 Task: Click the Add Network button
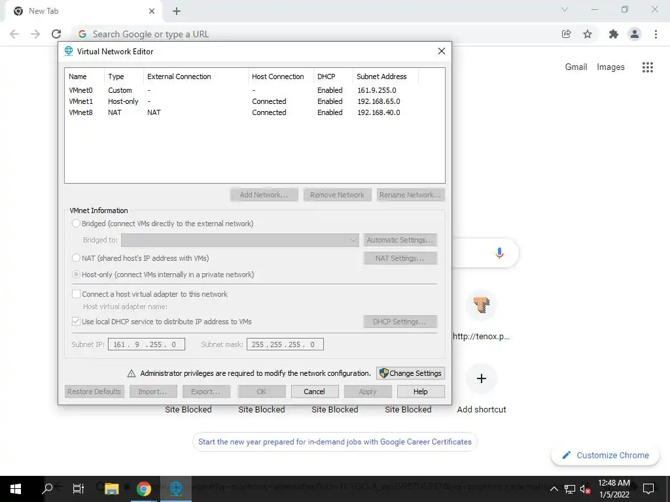coord(264,195)
